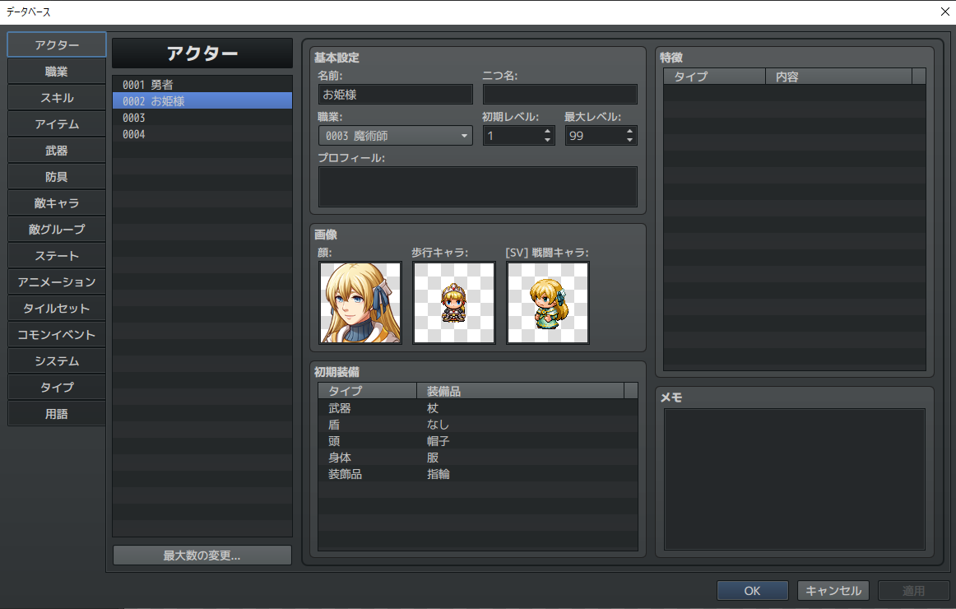Decrease 最大レベル using the down stepper
The height and width of the screenshot is (609, 956).
[x=629, y=139]
